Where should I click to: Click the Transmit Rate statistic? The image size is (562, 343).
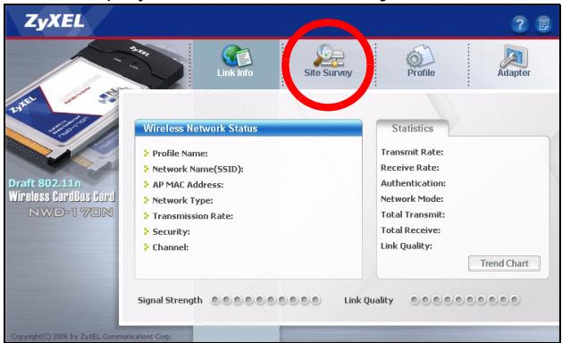tap(412, 152)
